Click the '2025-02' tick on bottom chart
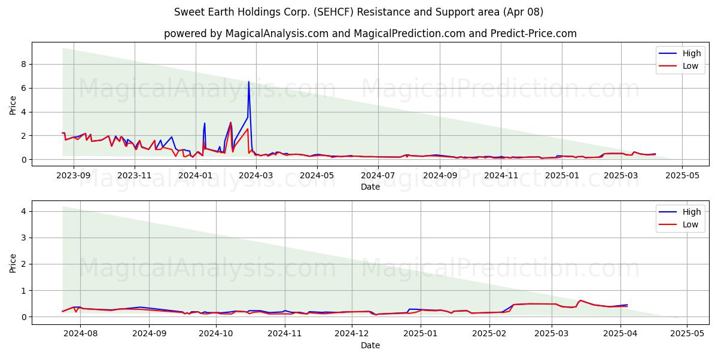Viewport: 718px width, 359px height. coord(489,333)
